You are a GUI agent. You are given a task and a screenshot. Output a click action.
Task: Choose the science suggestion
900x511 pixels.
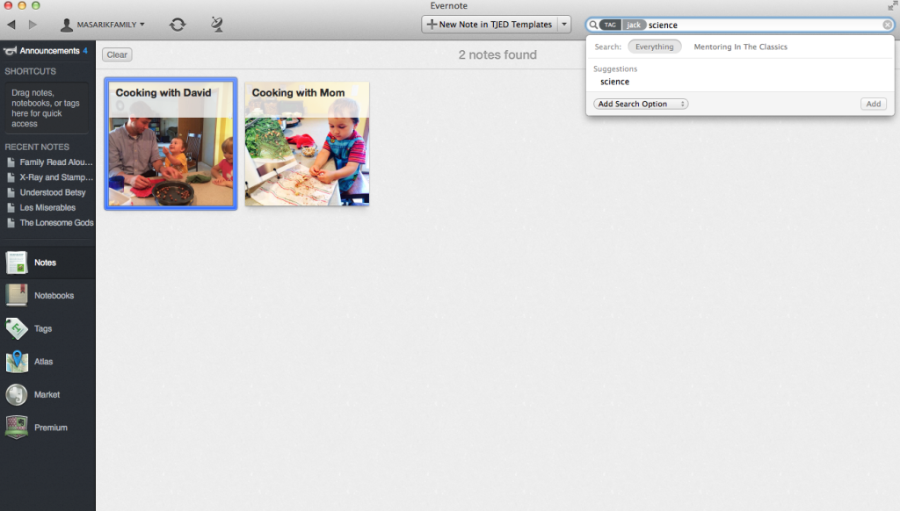coord(614,82)
